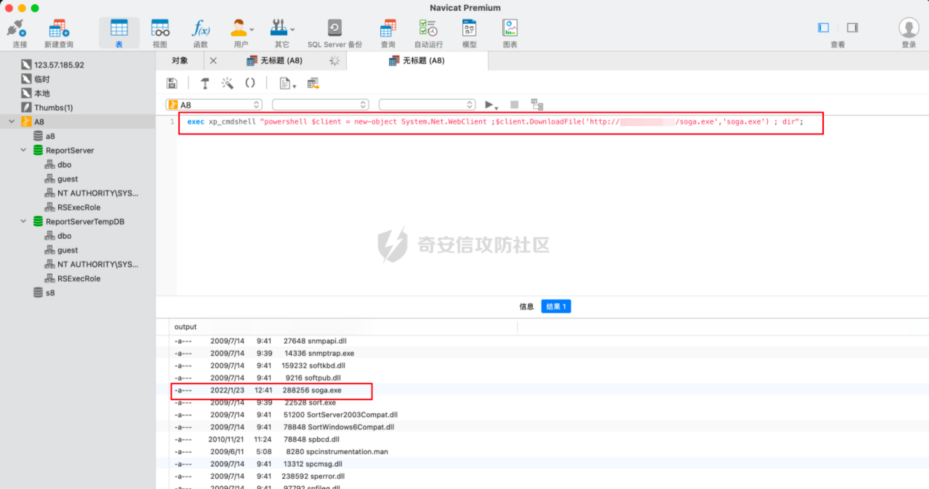Image resolution: width=929 pixels, height=489 pixels.
Task: Open the query builder tool icon
Action: click(205, 83)
